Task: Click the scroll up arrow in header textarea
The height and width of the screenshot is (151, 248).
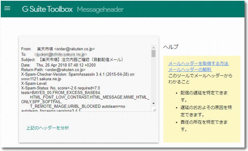Action: click(153, 47)
